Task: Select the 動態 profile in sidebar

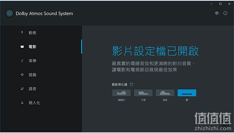Action: tap(41, 33)
